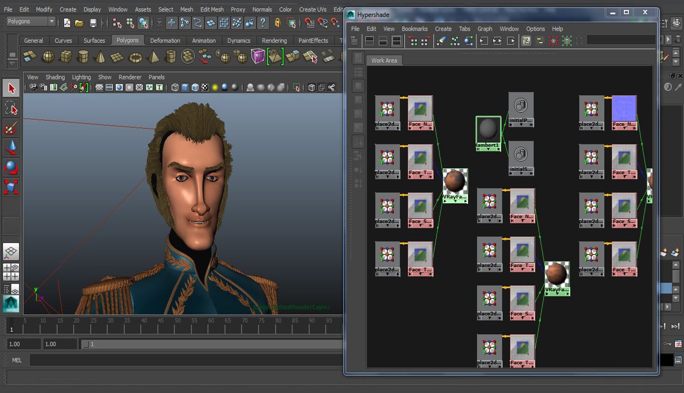Choose the Rotate tool sphere icon
Screen dimensions: 684x393
(11, 167)
